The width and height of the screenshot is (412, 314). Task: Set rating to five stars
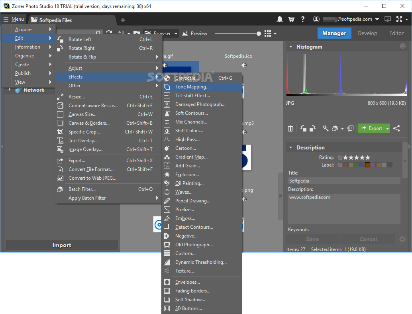click(368, 157)
